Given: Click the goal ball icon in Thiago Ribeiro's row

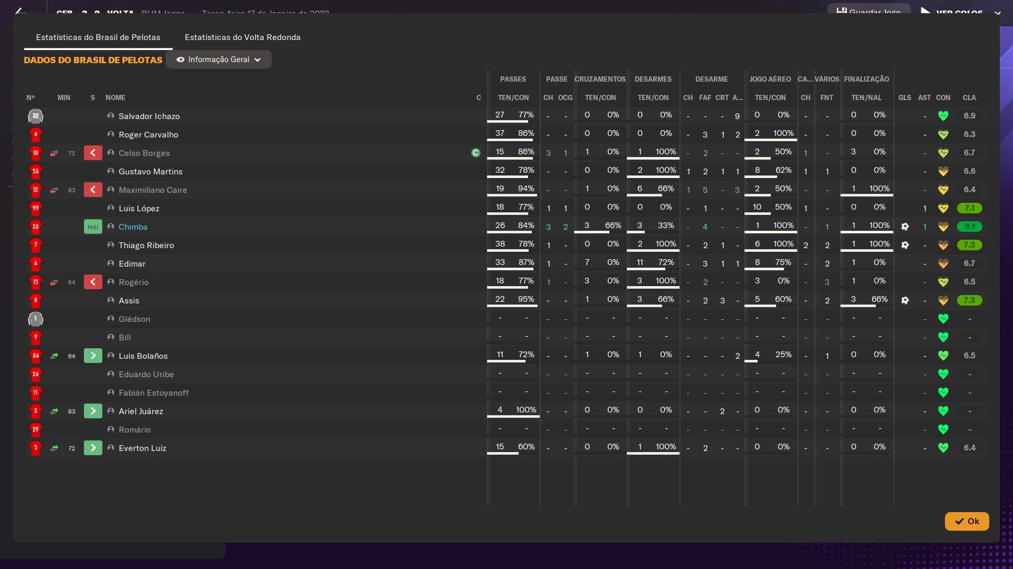Looking at the screenshot, I should (905, 245).
